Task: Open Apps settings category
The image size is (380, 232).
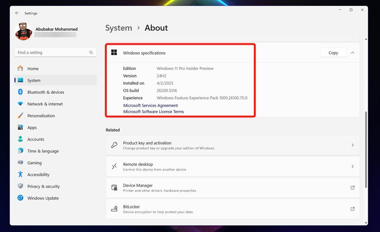Action: 55,127
